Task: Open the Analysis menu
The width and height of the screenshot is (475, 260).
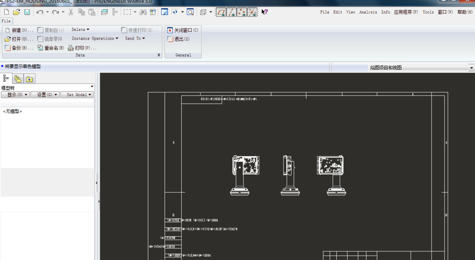Action: coord(368,12)
